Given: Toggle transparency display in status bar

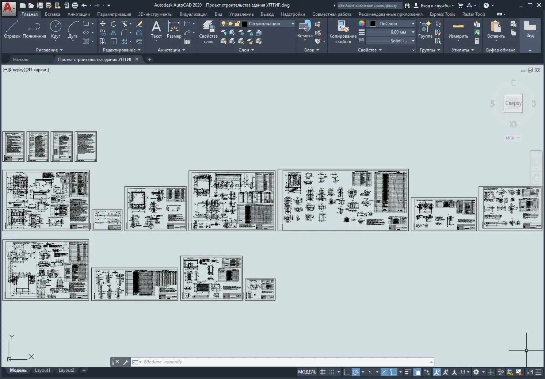Looking at the screenshot, I should 417,372.
